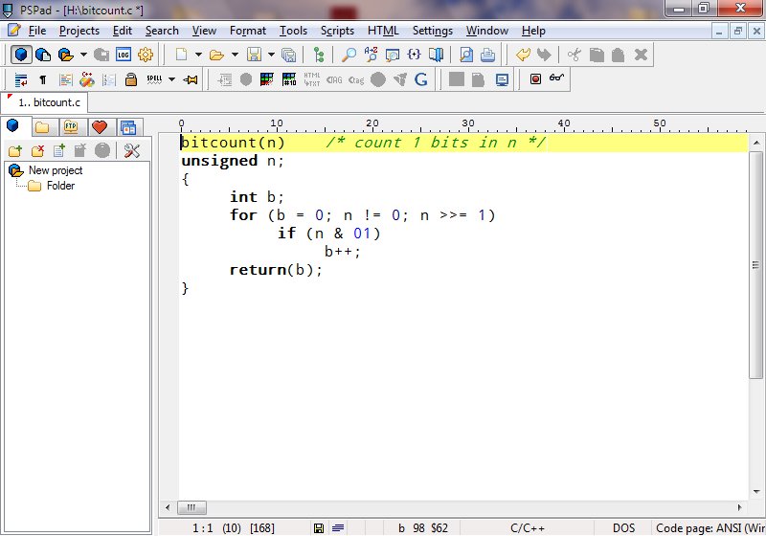
Task: Click the printer icon
Action: pos(487,55)
